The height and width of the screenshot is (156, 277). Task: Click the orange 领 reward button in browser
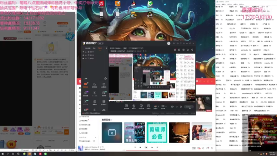click(11, 144)
